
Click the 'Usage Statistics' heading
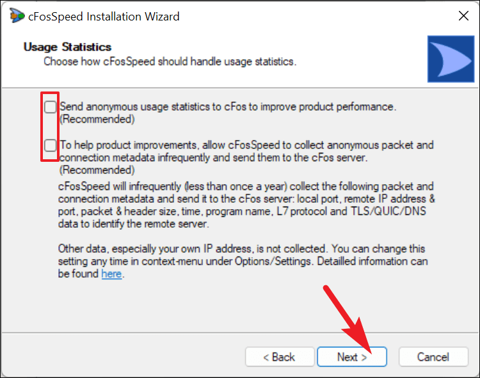[67, 47]
